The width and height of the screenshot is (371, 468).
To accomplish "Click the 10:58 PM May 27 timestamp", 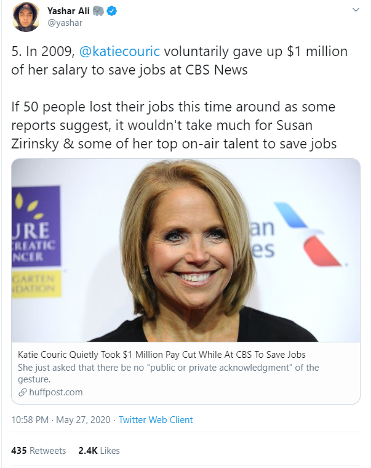I will (x=61, y=420).
